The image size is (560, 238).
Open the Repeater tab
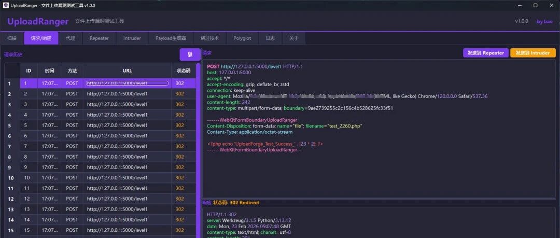[x=99, y=38]
